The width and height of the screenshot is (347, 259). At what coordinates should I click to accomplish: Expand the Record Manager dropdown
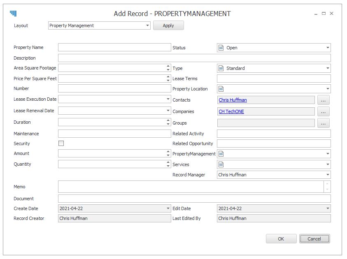(328, 175)
